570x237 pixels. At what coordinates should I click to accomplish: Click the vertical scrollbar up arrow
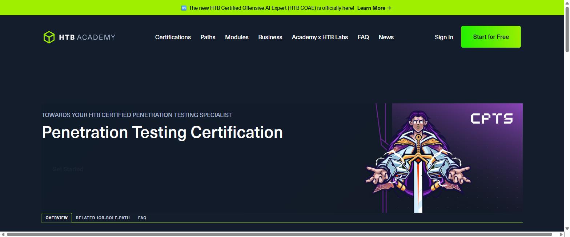567,3
